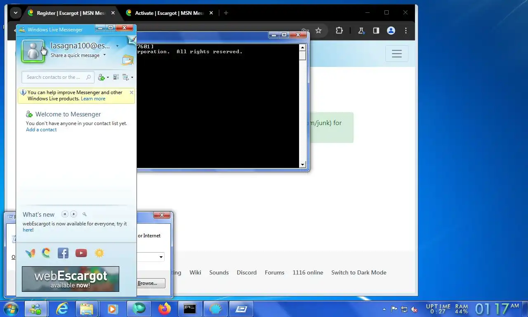Screen dimensions: 528x317
Task: Expand the lasagna100 status dropdown arrow
Action: 117,46
